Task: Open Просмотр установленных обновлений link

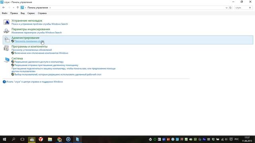Action: click(31, 50)
